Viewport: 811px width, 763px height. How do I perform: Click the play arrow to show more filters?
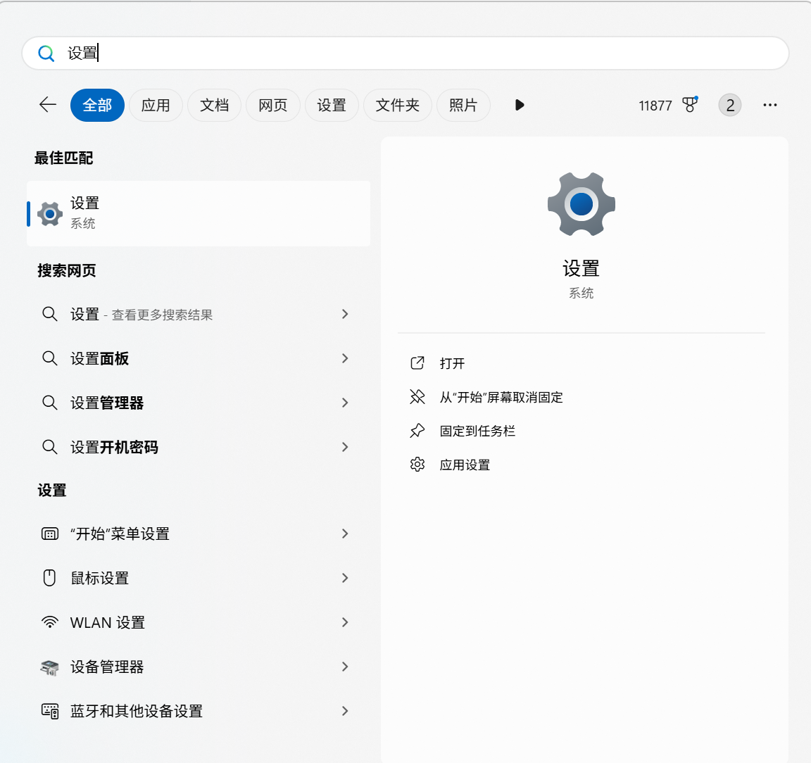pyautogui.click(x=520, y=105)
